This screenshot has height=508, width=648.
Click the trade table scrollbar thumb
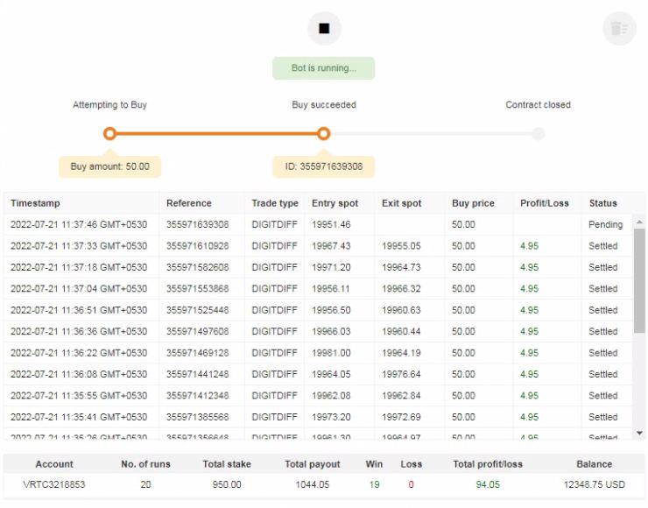pos(639,280)
